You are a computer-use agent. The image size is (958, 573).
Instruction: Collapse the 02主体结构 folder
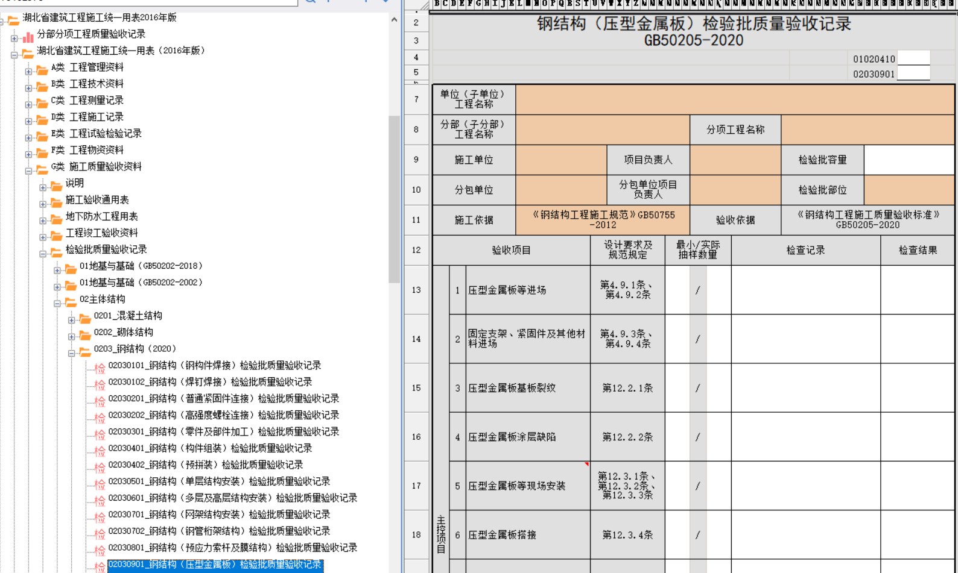pos(57,303)
